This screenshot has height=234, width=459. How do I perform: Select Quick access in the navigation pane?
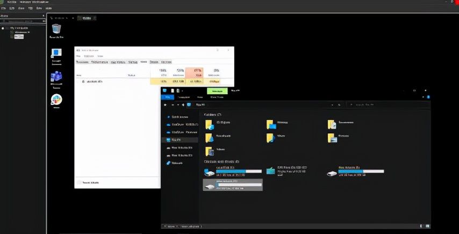(178, 117)
